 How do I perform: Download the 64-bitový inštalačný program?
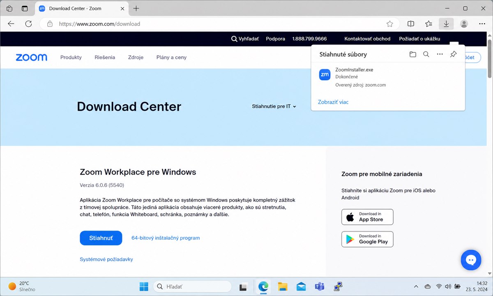[166, 238]
